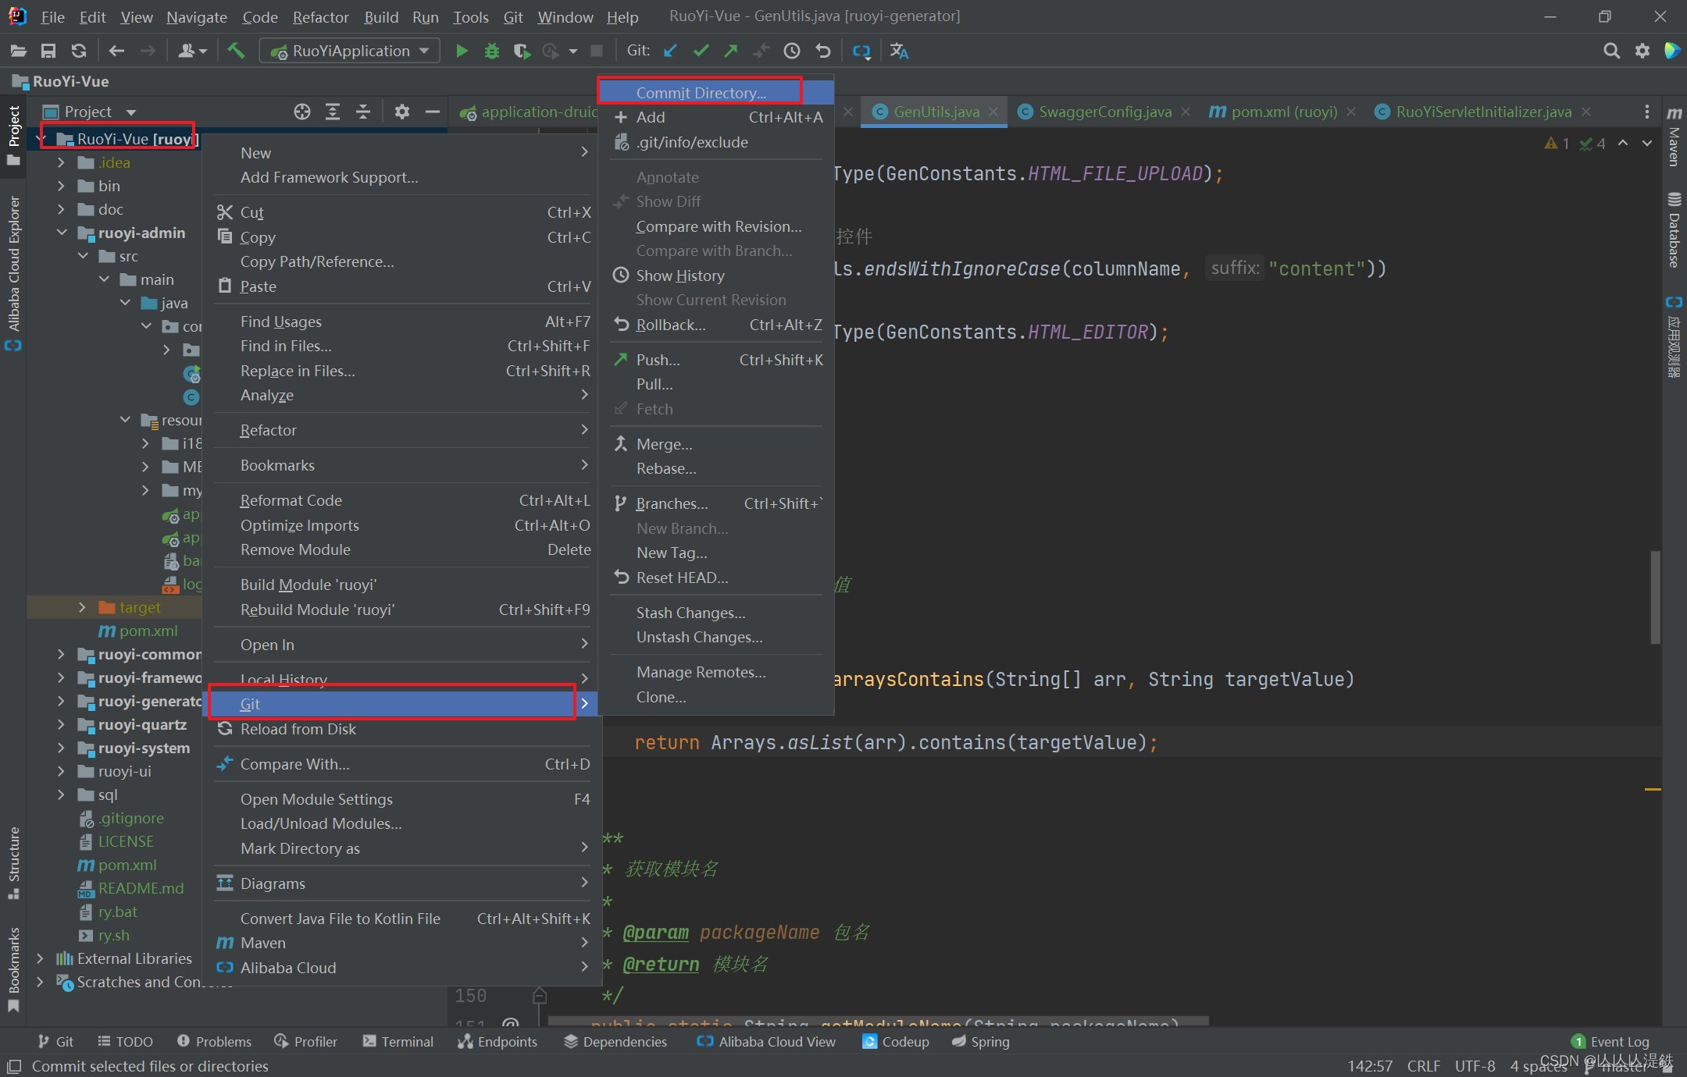Open the RuoYiApplication run configuration dropdown

351,51
